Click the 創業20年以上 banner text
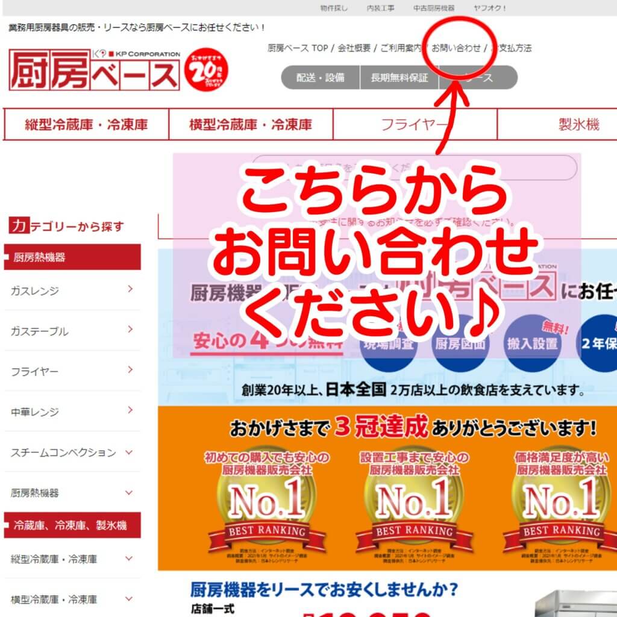The image size is (617, 617). [413, 390]
